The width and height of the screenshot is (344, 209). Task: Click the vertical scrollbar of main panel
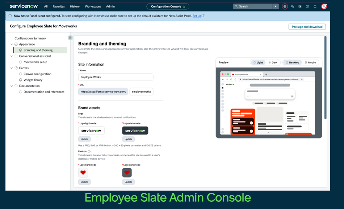click(326, 78)
